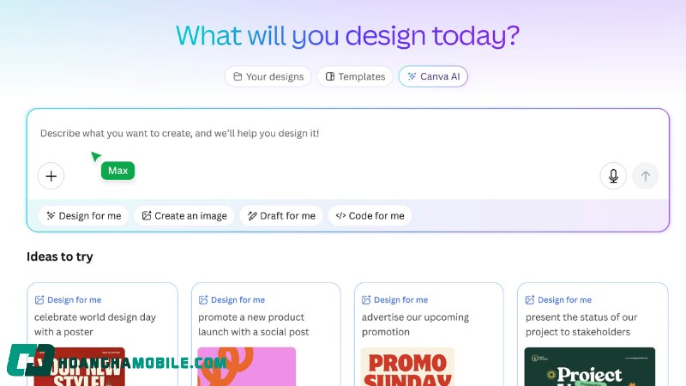Image resolution: width=686 pixels, height=386 pixels.
Task: Click the folder icon in Your designs
Action: tap(238, 76)
